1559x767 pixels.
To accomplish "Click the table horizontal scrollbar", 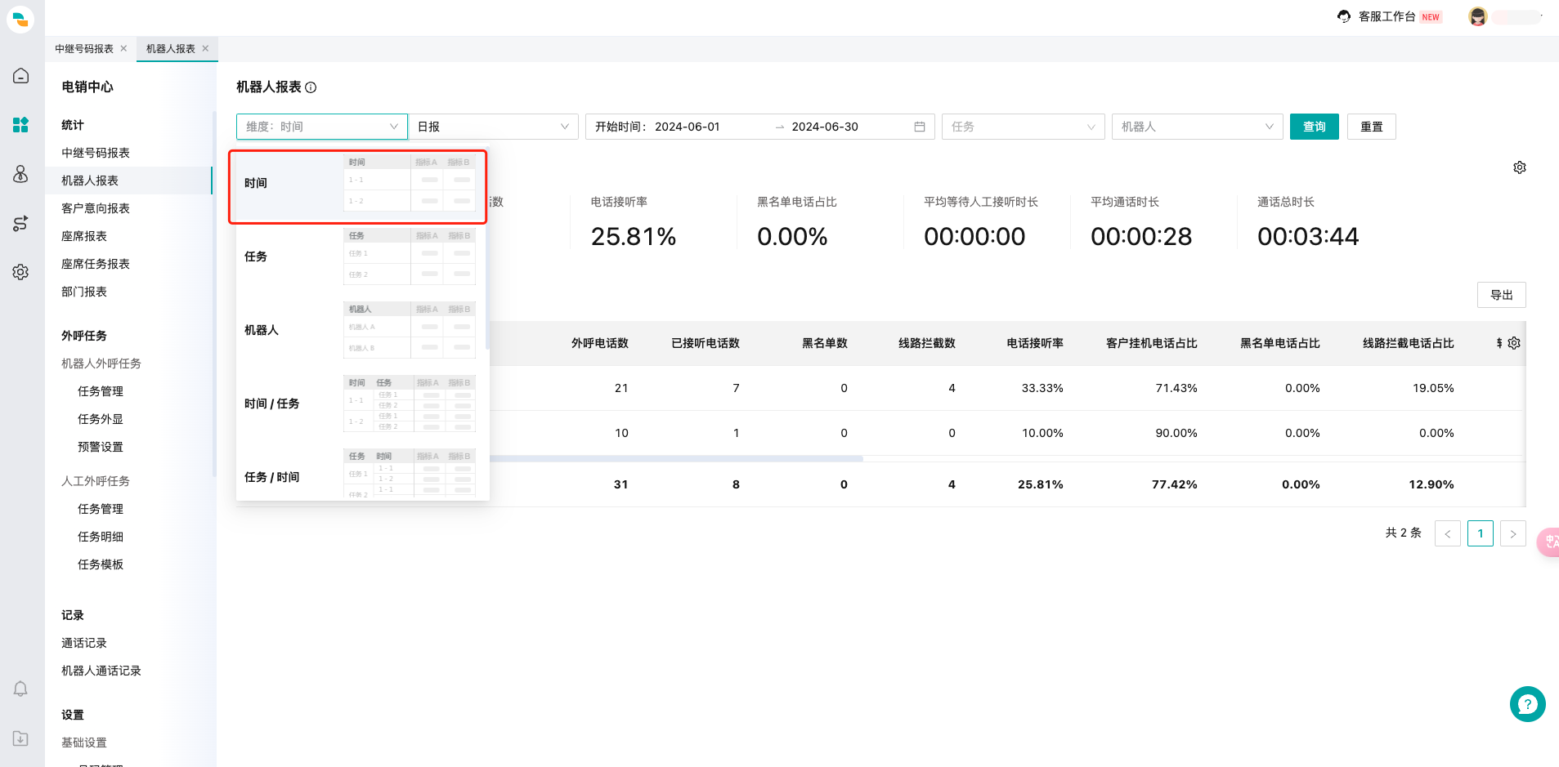I will pyautogui.click(x=675, y=459).
